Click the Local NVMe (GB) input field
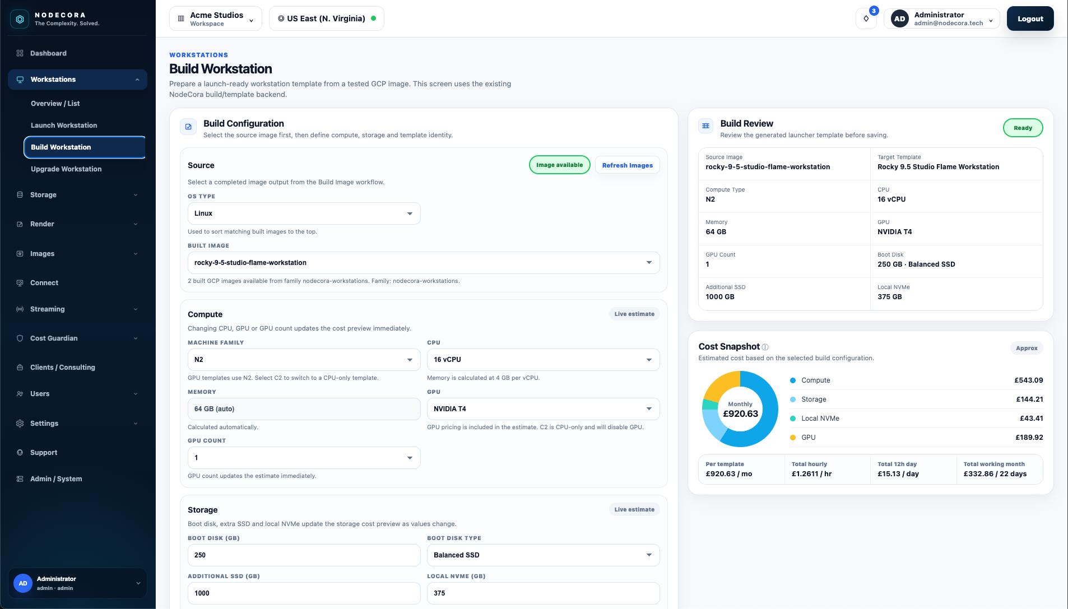 544,593
